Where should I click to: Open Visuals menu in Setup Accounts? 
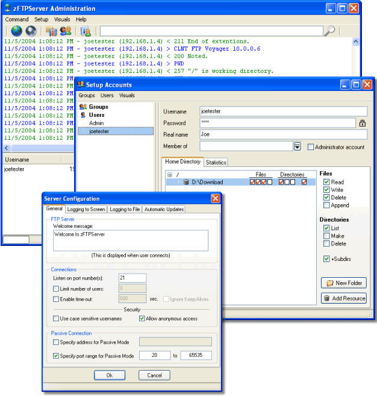coord(126,95)
